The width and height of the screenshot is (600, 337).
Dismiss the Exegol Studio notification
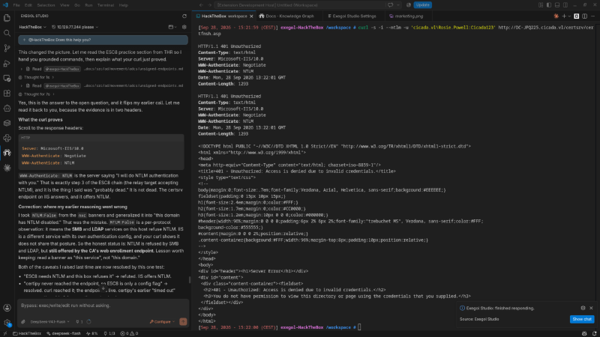click(591, 308)
